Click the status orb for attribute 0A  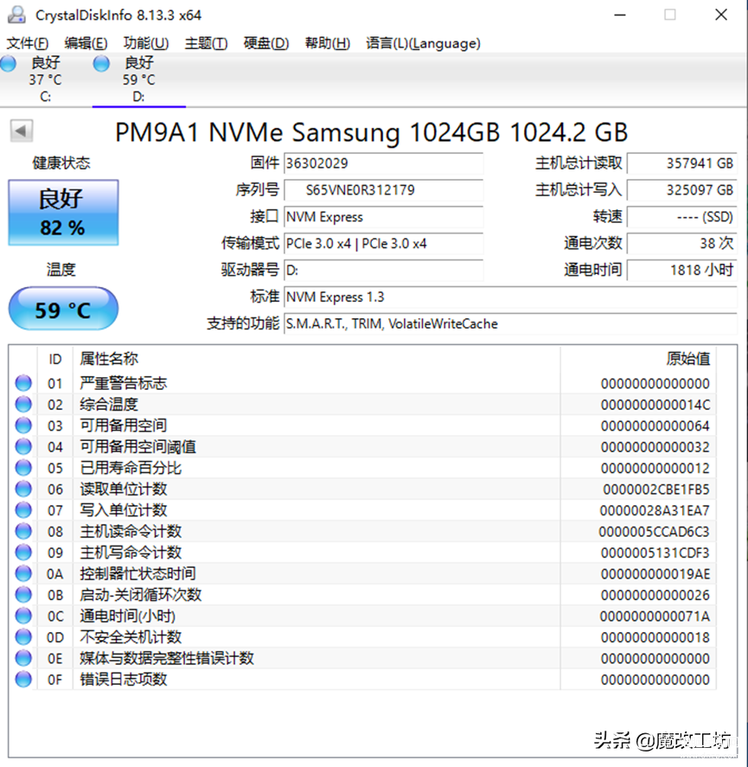[23, 573]
